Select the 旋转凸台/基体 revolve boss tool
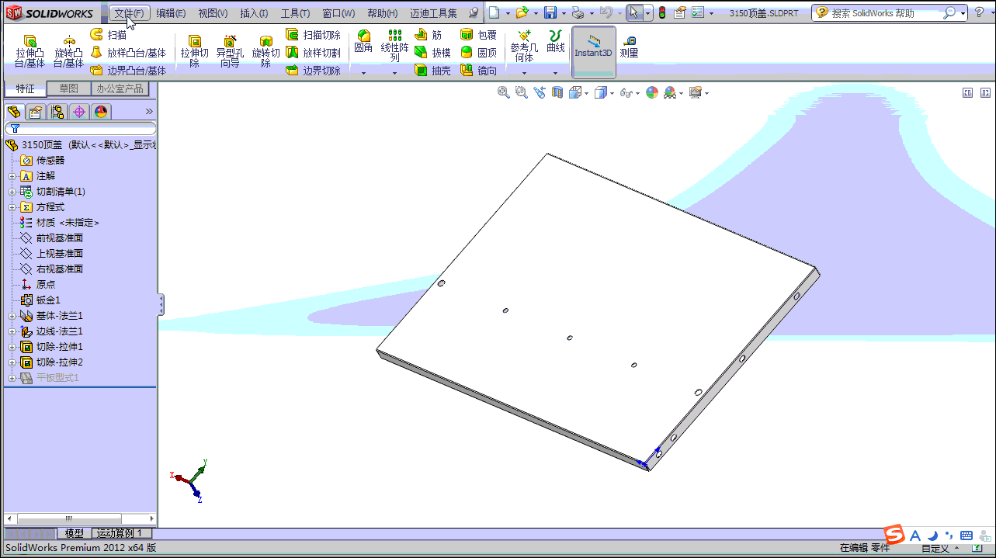The height and width of the screenshot is (558, 996). pyautogui.click(x=68, y=51)
